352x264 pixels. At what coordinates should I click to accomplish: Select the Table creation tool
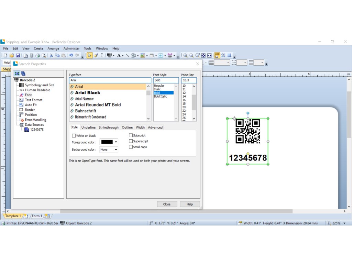(x=152, y=55)
